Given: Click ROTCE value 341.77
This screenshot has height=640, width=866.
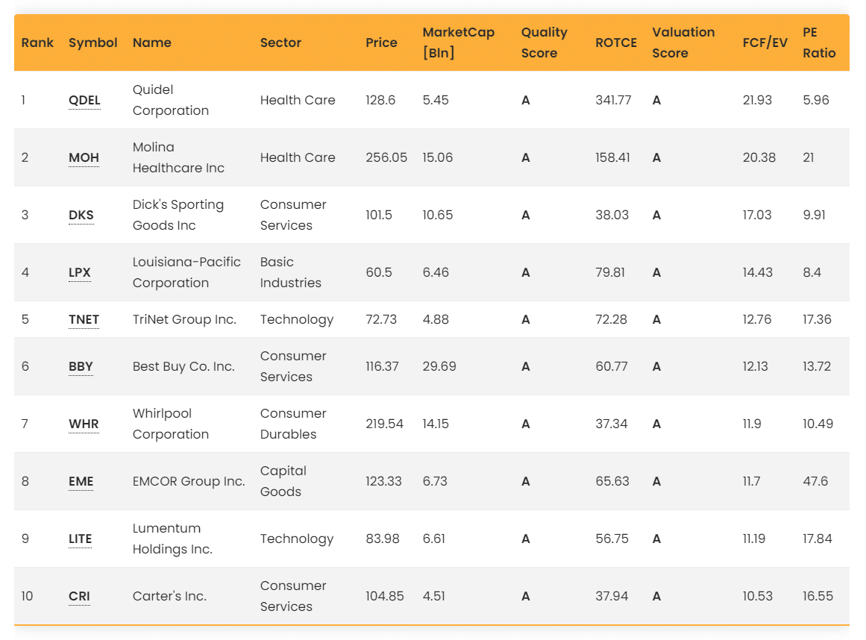Looking at the screenshot, I should [613, 100].
